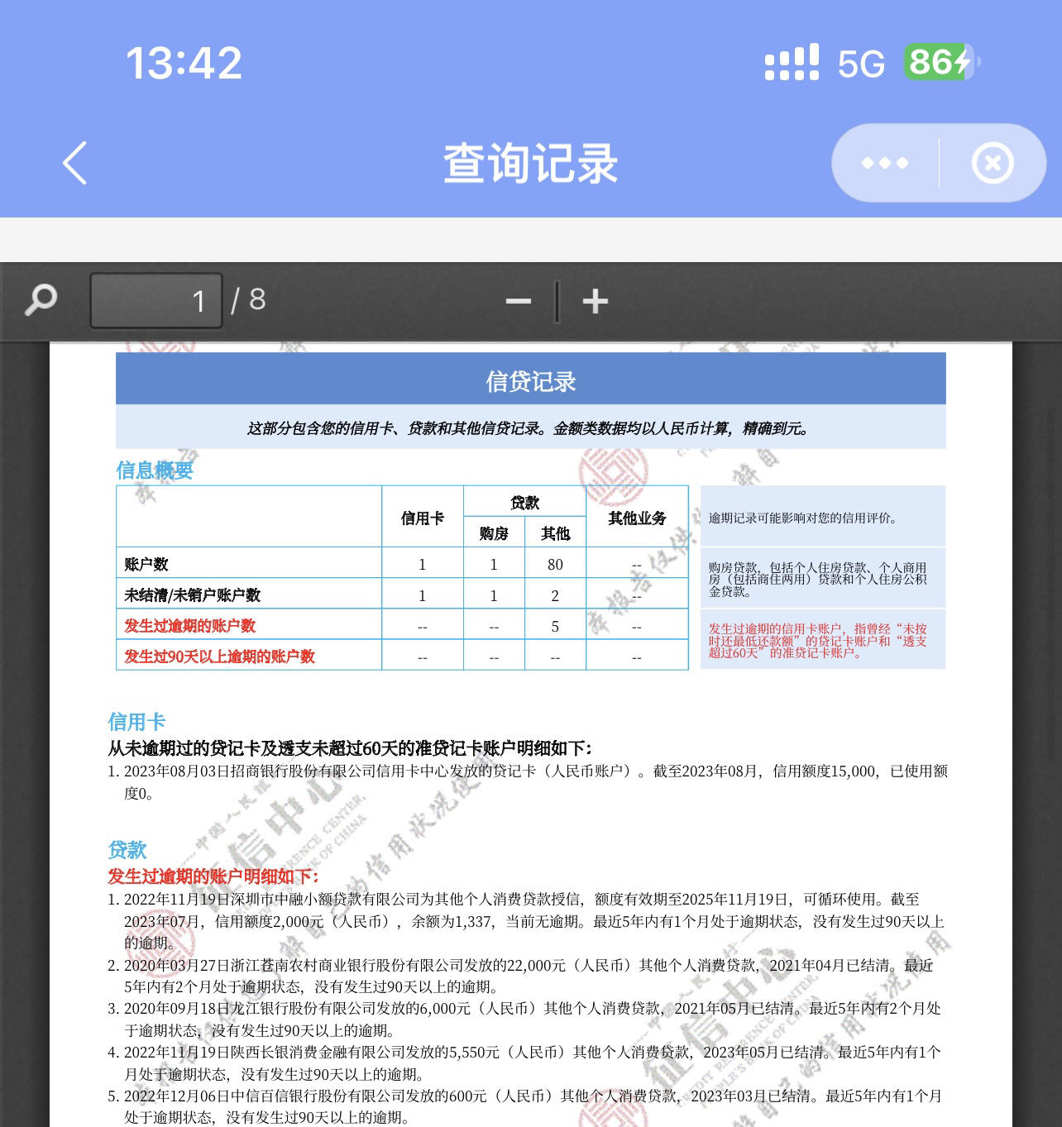Tap the 信贷记录 section header
The height and width of the screenshot is (1127, 1062).
click(x=531, y=380)
